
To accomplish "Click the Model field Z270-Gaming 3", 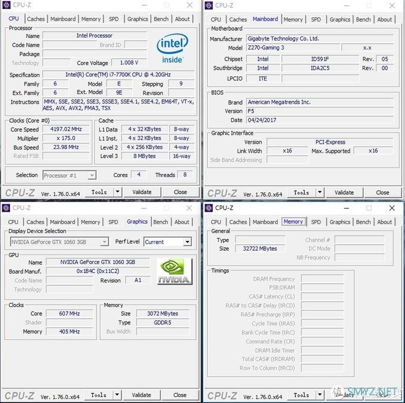I will click(293, 48).
